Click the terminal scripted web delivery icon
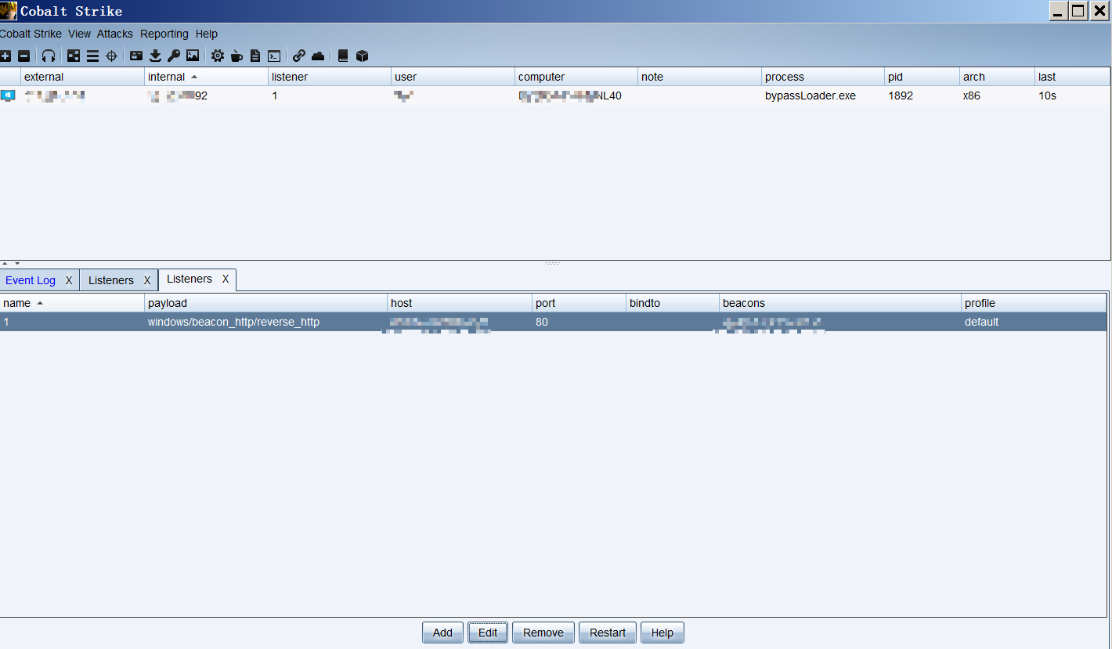This screenshot has width=1112, height=649. pos(274,56)
